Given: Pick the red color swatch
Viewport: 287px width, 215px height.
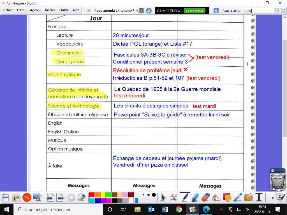Looking at the screenshot, I should (91, 195).
